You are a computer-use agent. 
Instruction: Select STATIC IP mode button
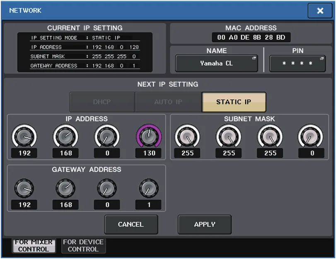point(234,102)
